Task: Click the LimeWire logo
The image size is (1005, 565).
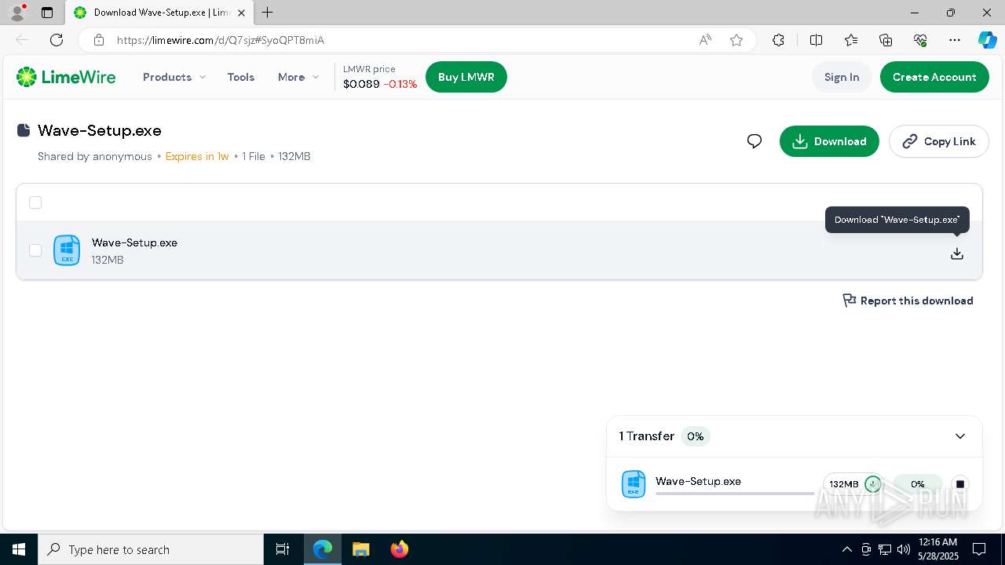Action: click(66, 77)
